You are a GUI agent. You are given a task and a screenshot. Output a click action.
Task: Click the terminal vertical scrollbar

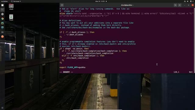click(x=194, y=40)
